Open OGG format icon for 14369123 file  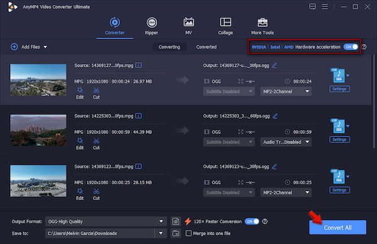(x=338, y=176)
